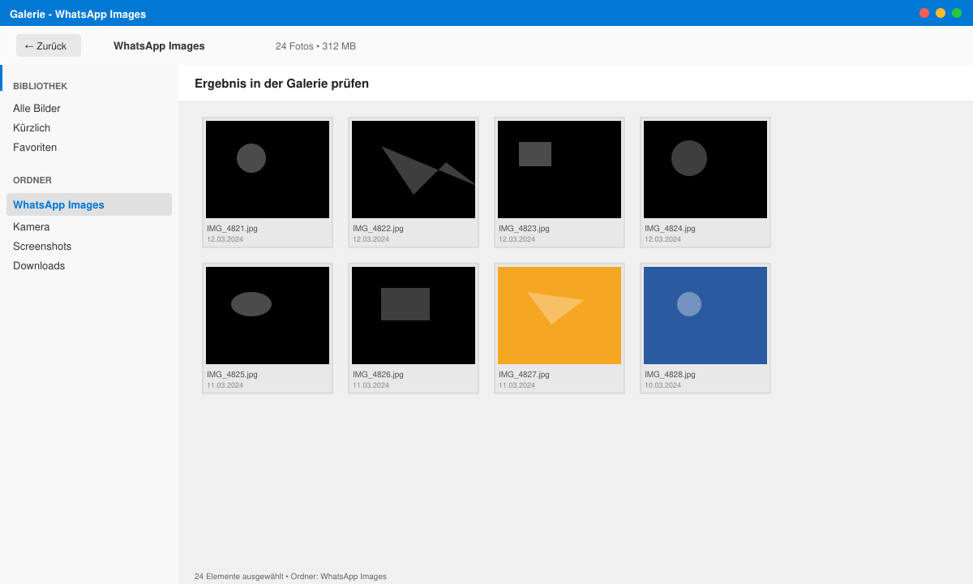Viewport: 973px width, 584px height.
Task: Close the window with the red button
Action: coord(924,13)
